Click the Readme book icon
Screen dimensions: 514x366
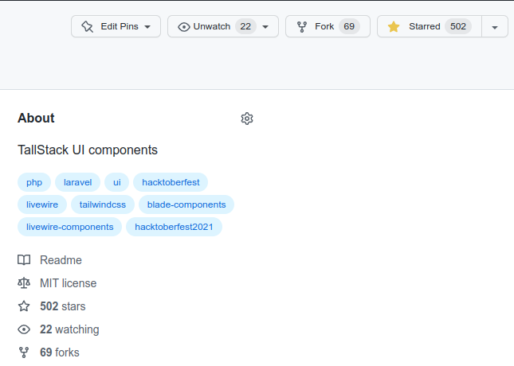(x=24, y=260)
